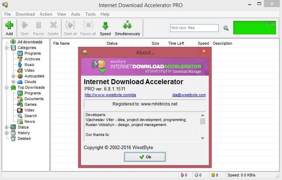
Task: Click the find new files input field
Action: click(194, 28)
